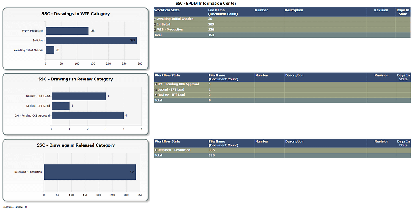Click the Locked - IPT Lead chart bar
This screenshot has height=210, width=414.
click(61, 106)
